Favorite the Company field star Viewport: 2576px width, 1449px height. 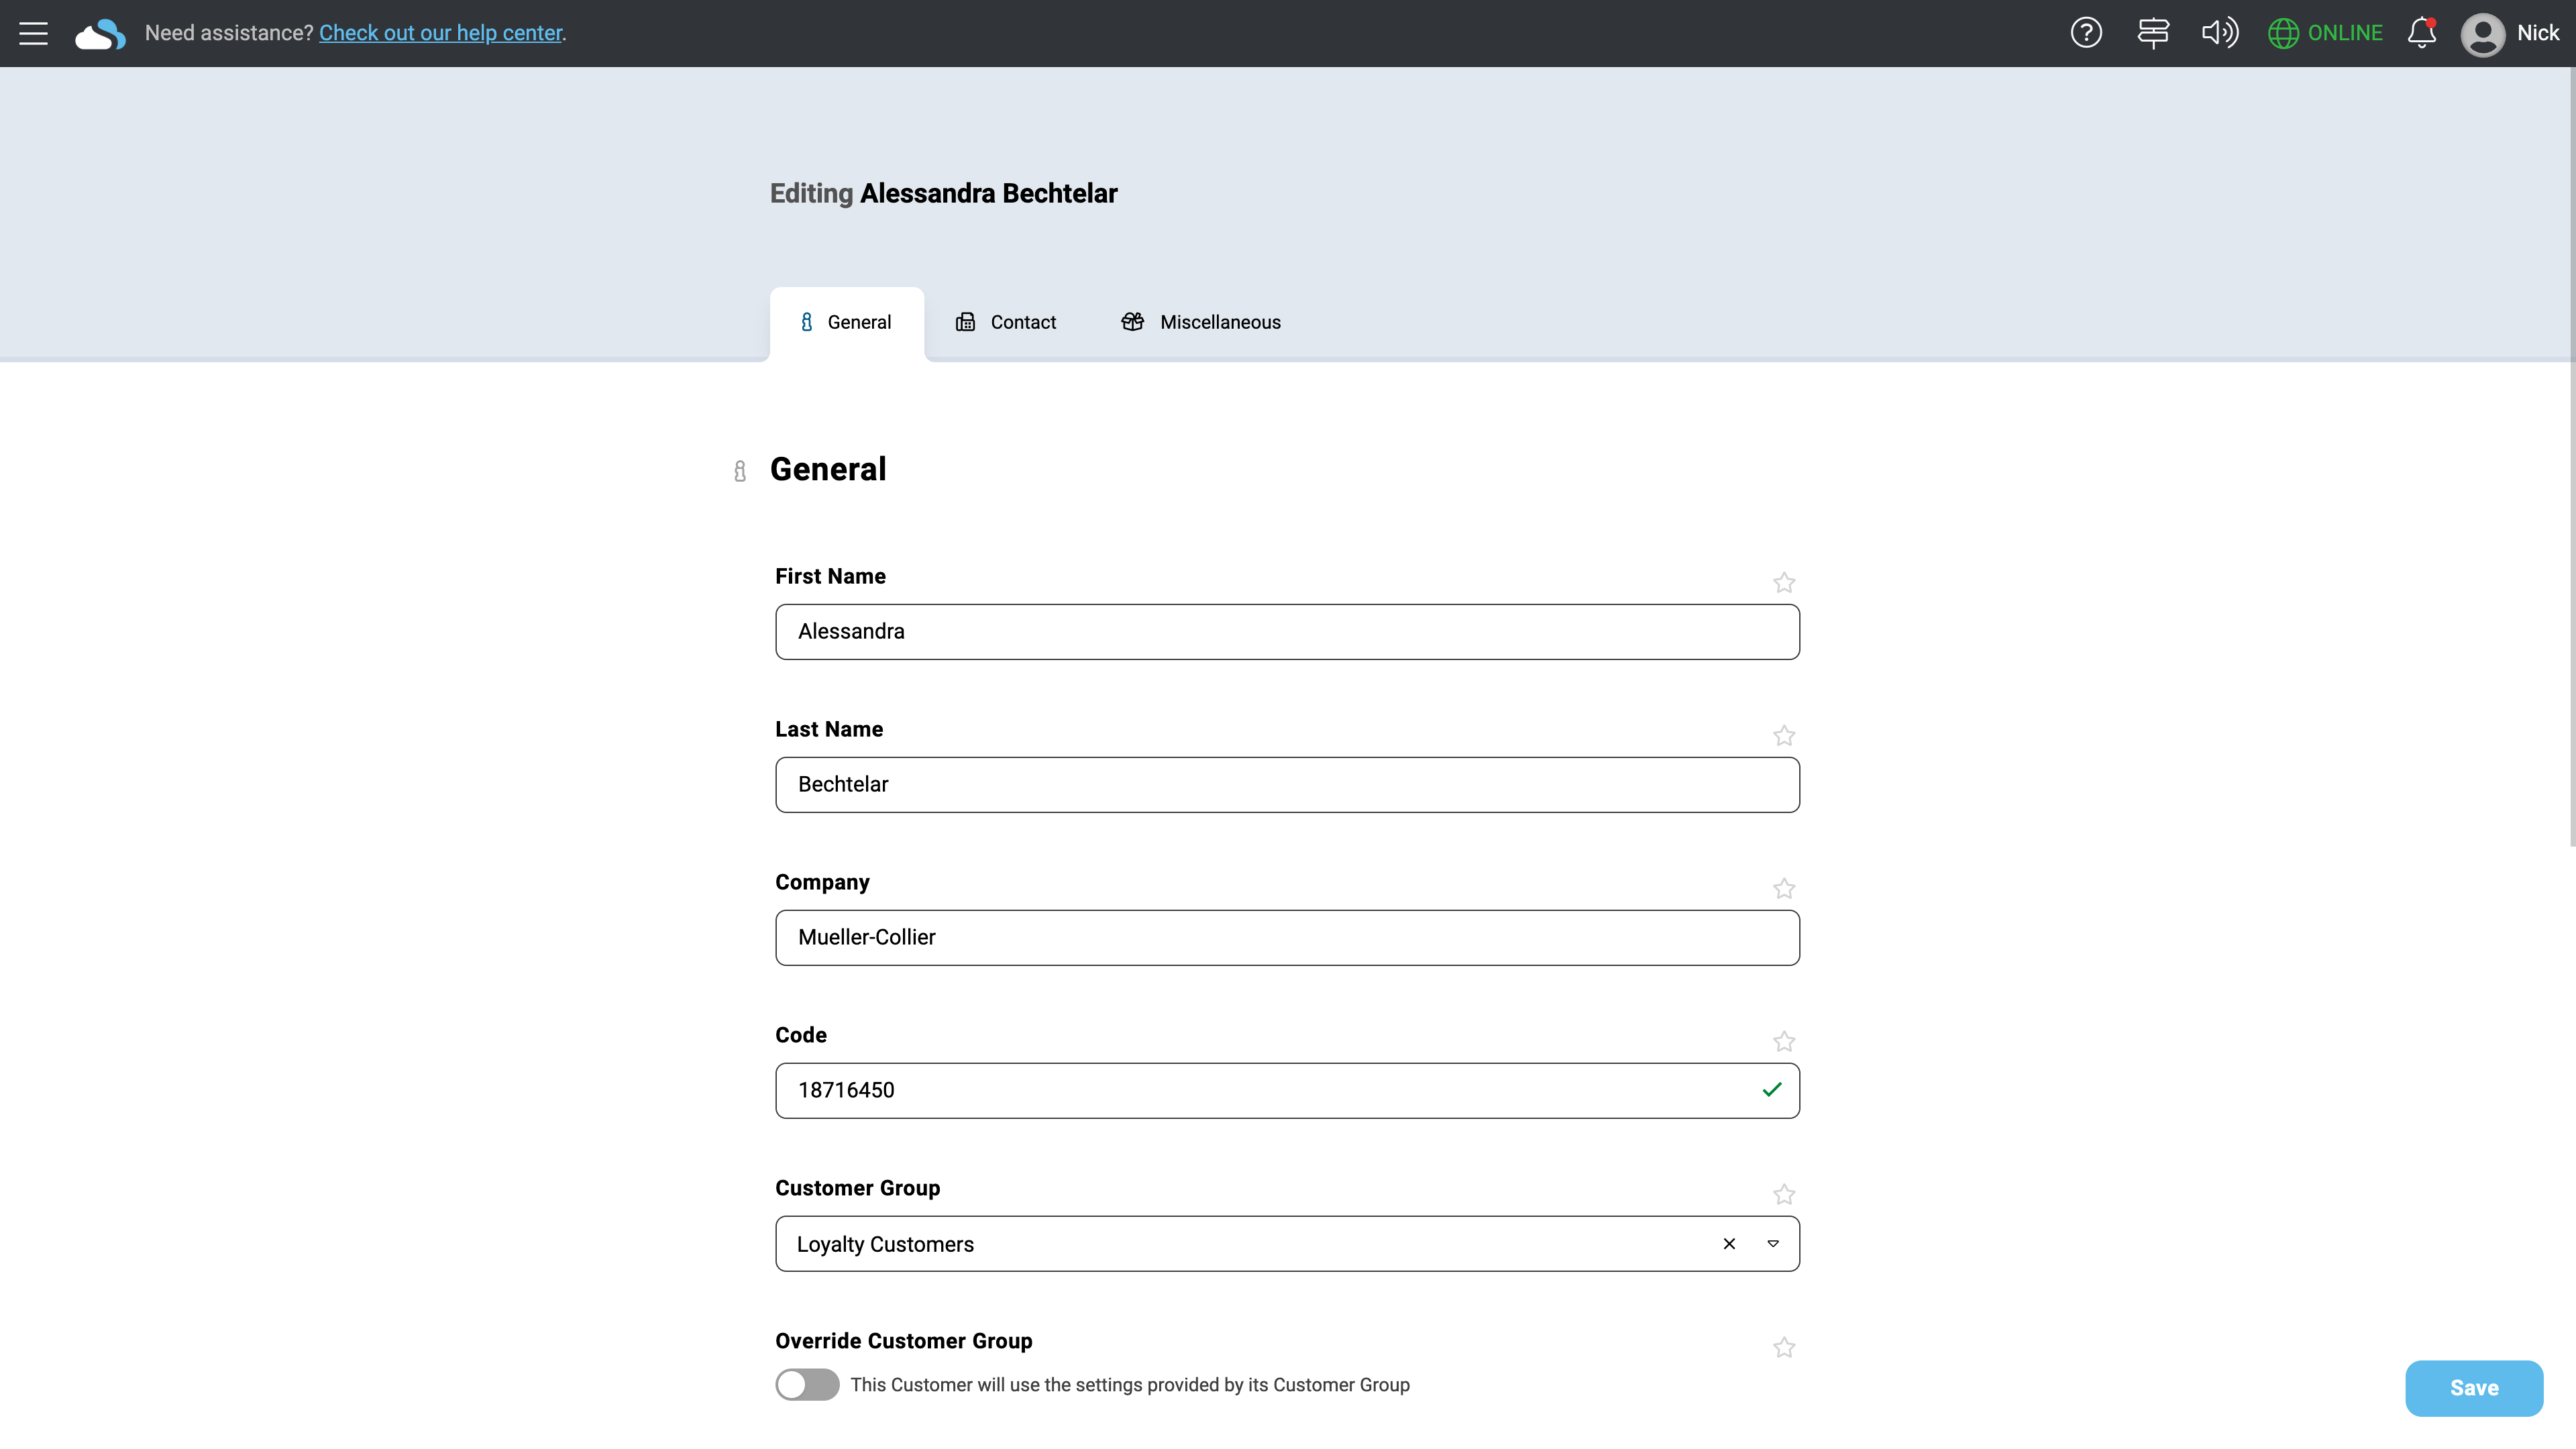tap(1784, 888)
